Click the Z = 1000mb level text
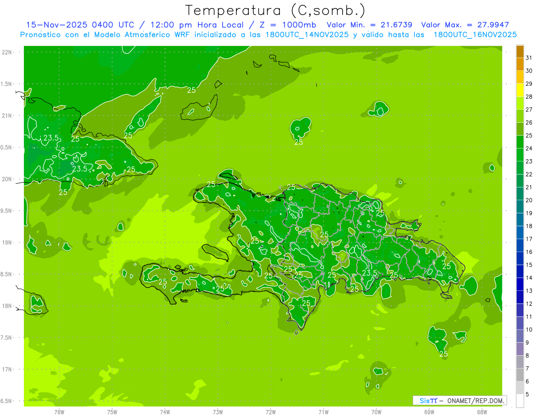541x418 pixels. click(x=288, y=25)
